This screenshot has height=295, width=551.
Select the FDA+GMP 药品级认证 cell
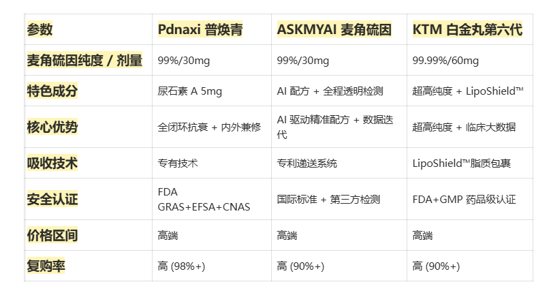pyautogui.click(x=464, y=199)
